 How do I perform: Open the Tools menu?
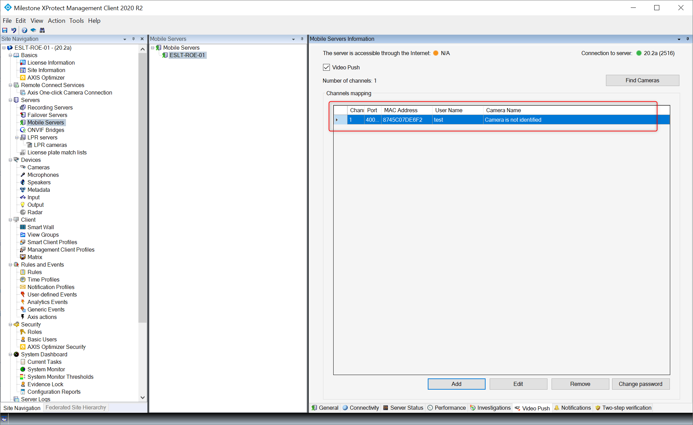77,21
